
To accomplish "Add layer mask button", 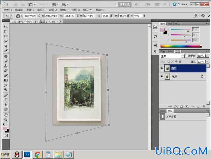I will click(181, 106).
